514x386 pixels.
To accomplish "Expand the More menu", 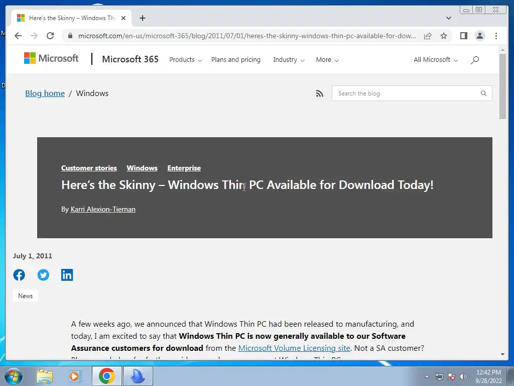I will coord(327,60).
